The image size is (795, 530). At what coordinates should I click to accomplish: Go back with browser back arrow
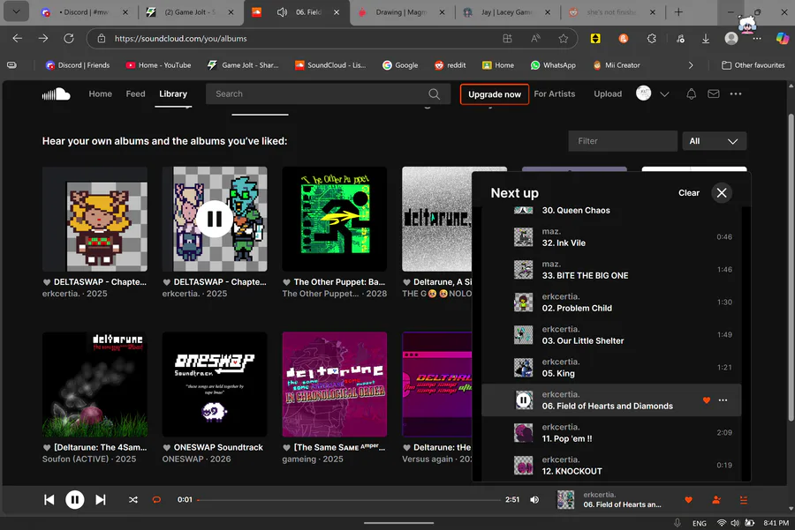pos(18,39)
